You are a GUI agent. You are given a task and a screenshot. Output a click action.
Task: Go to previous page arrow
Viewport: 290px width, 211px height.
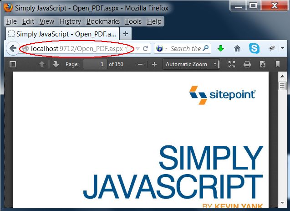click(x=42, y=64)
